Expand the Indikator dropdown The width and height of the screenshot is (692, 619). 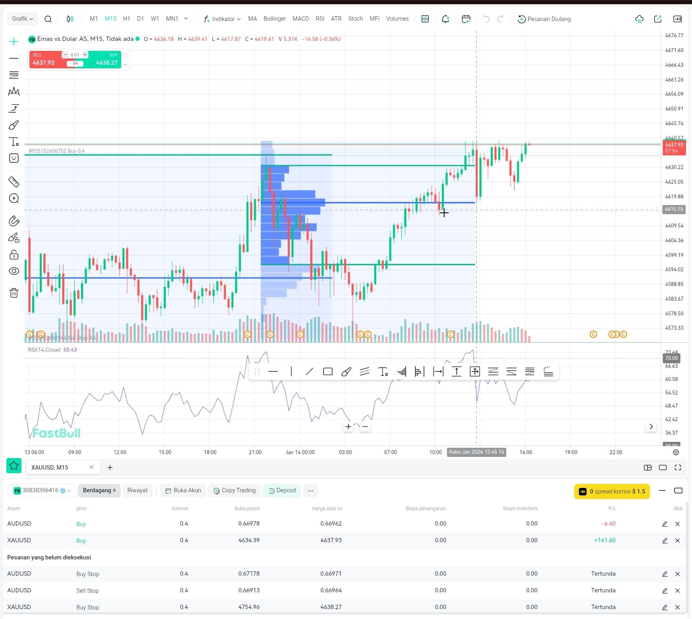tap(222, 19)
